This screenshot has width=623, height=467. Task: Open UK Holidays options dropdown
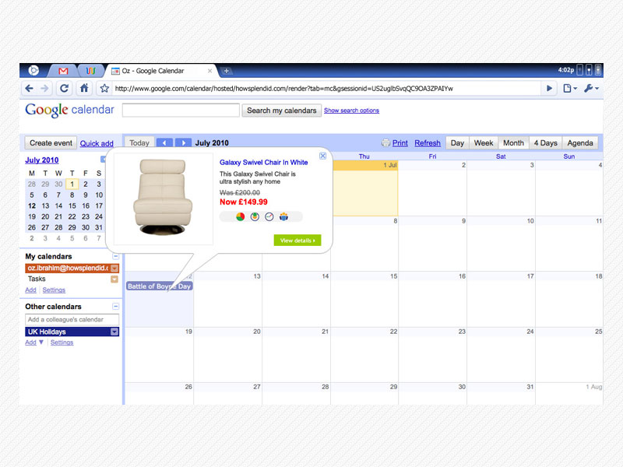coord(114,332)
